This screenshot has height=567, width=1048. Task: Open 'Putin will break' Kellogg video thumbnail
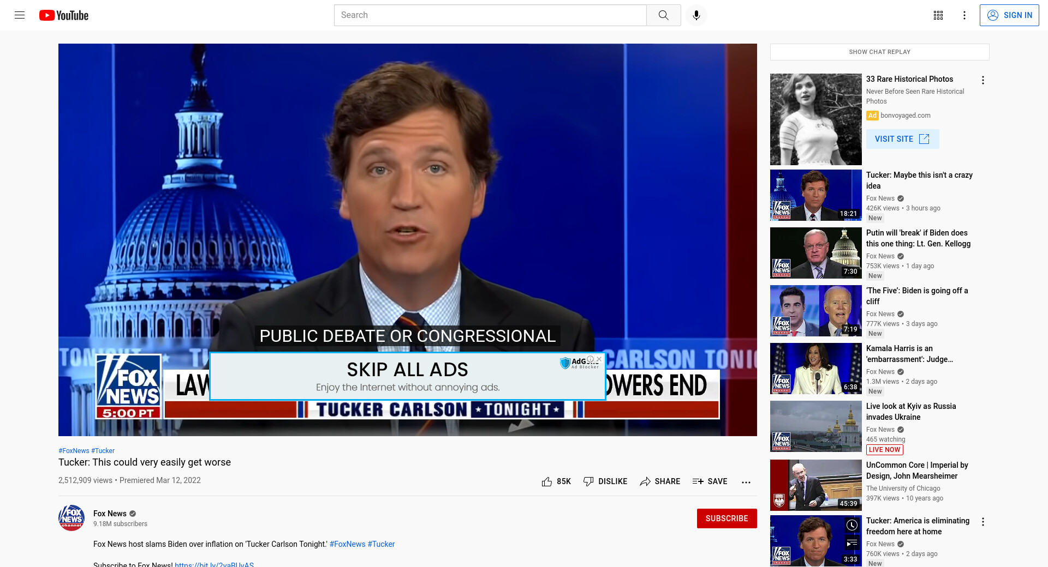click(815, 253)
